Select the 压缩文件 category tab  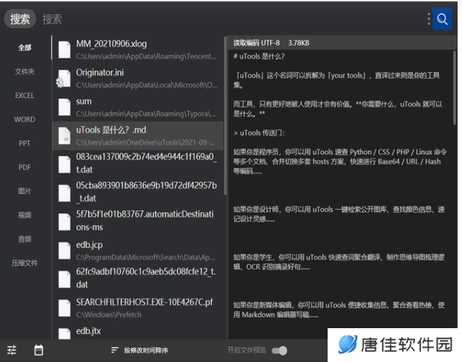[x=25, y=263]
